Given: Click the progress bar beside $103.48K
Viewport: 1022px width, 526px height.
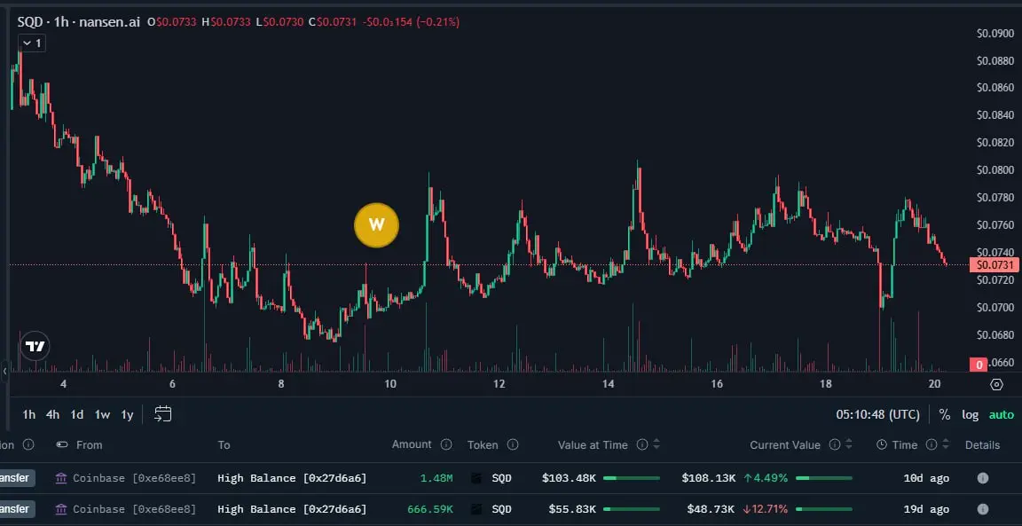Looking at the screenshot, I should [631, 478].
